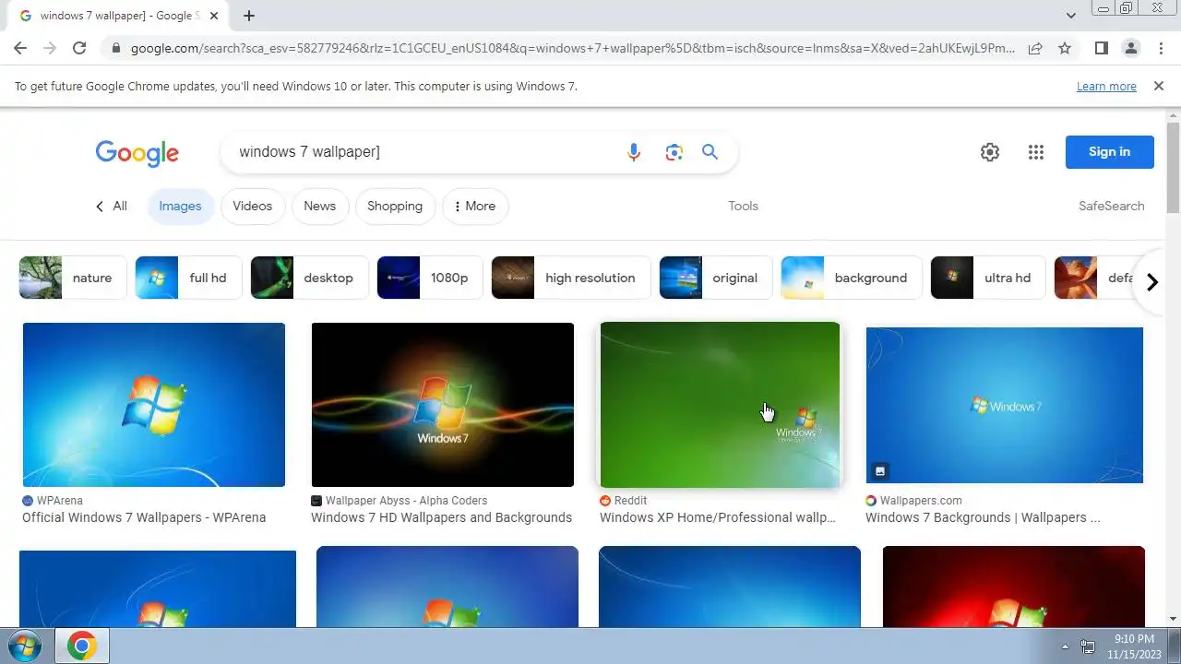Open the SafeSearch settings
This screenshot has width=1181, height=664.
tap(1111, 206)
